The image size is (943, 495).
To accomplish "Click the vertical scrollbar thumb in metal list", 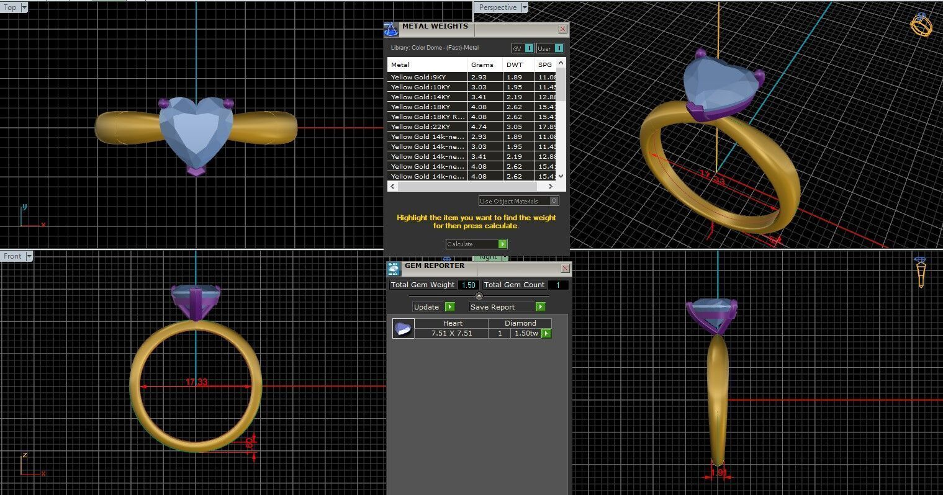I will 561,84.
